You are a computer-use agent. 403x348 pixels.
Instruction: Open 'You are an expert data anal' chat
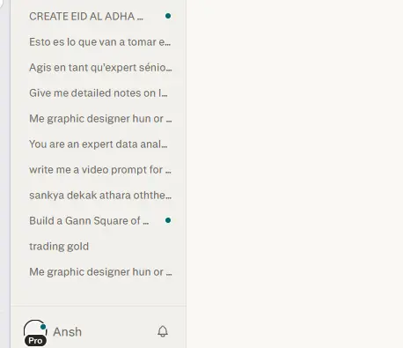pos(99,144)
